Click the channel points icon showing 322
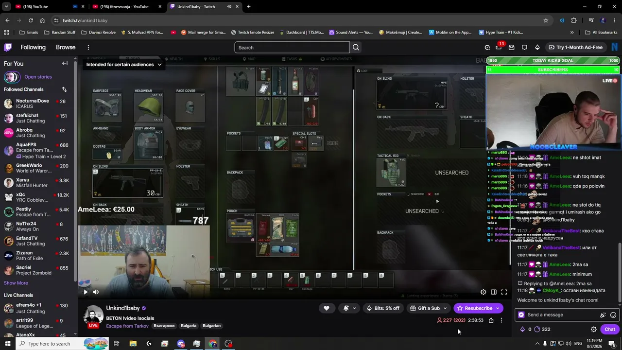Image resolution: width=622 pixels, height=350 pixels. [537, 329]
